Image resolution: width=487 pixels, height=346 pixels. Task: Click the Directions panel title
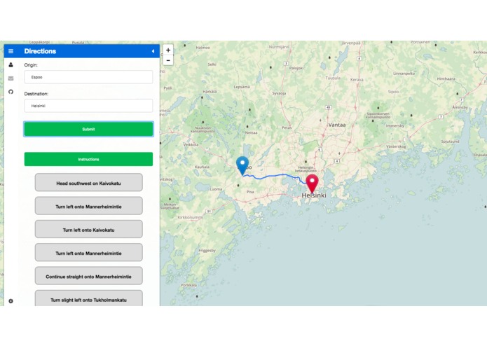40,51
